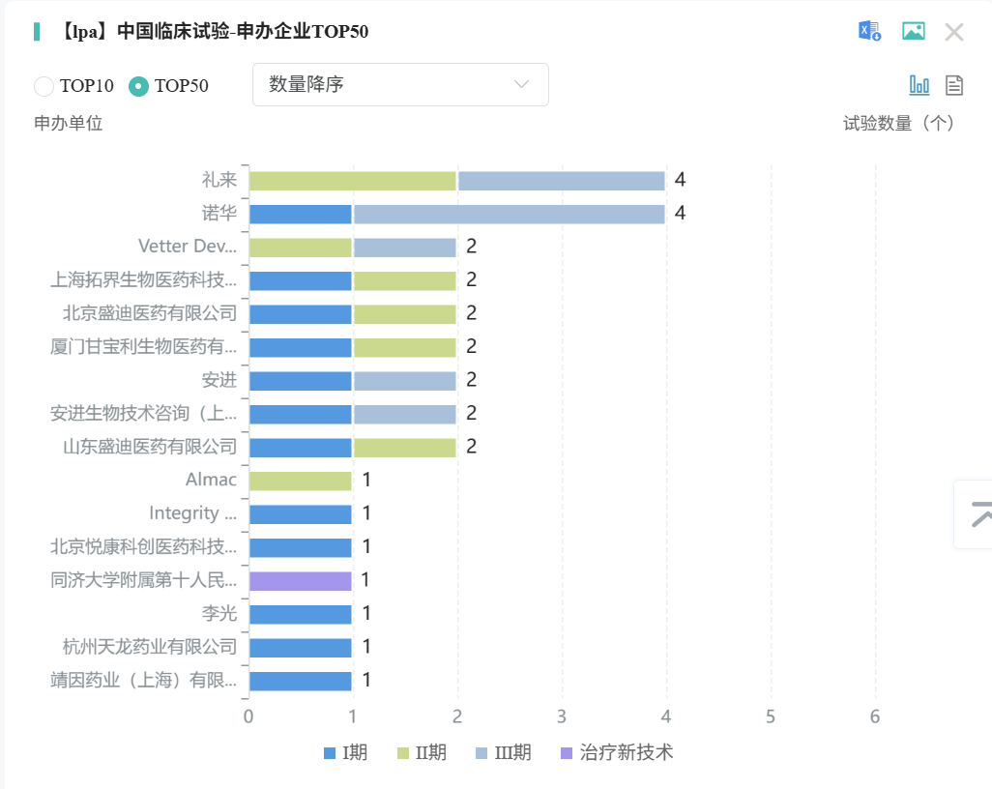Image resolution: width=992 pixels, height=789 pixels.
Task: Toggle I期 series in the legend
Action: click(x=345, y=752)
